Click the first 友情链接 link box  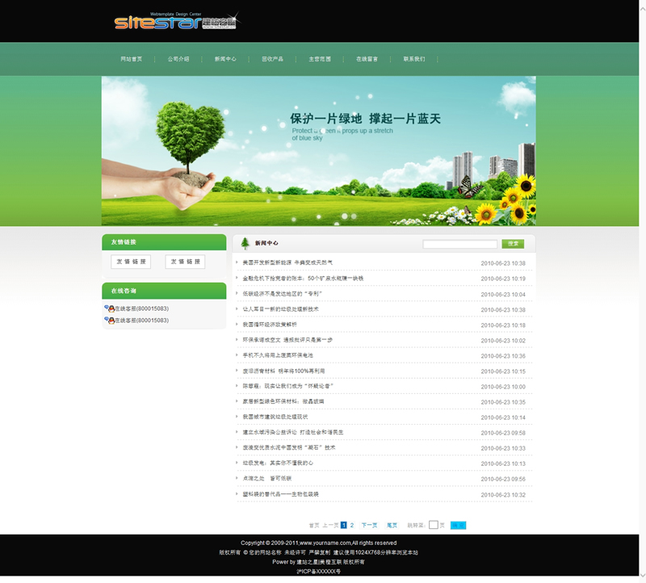[131, 262]
